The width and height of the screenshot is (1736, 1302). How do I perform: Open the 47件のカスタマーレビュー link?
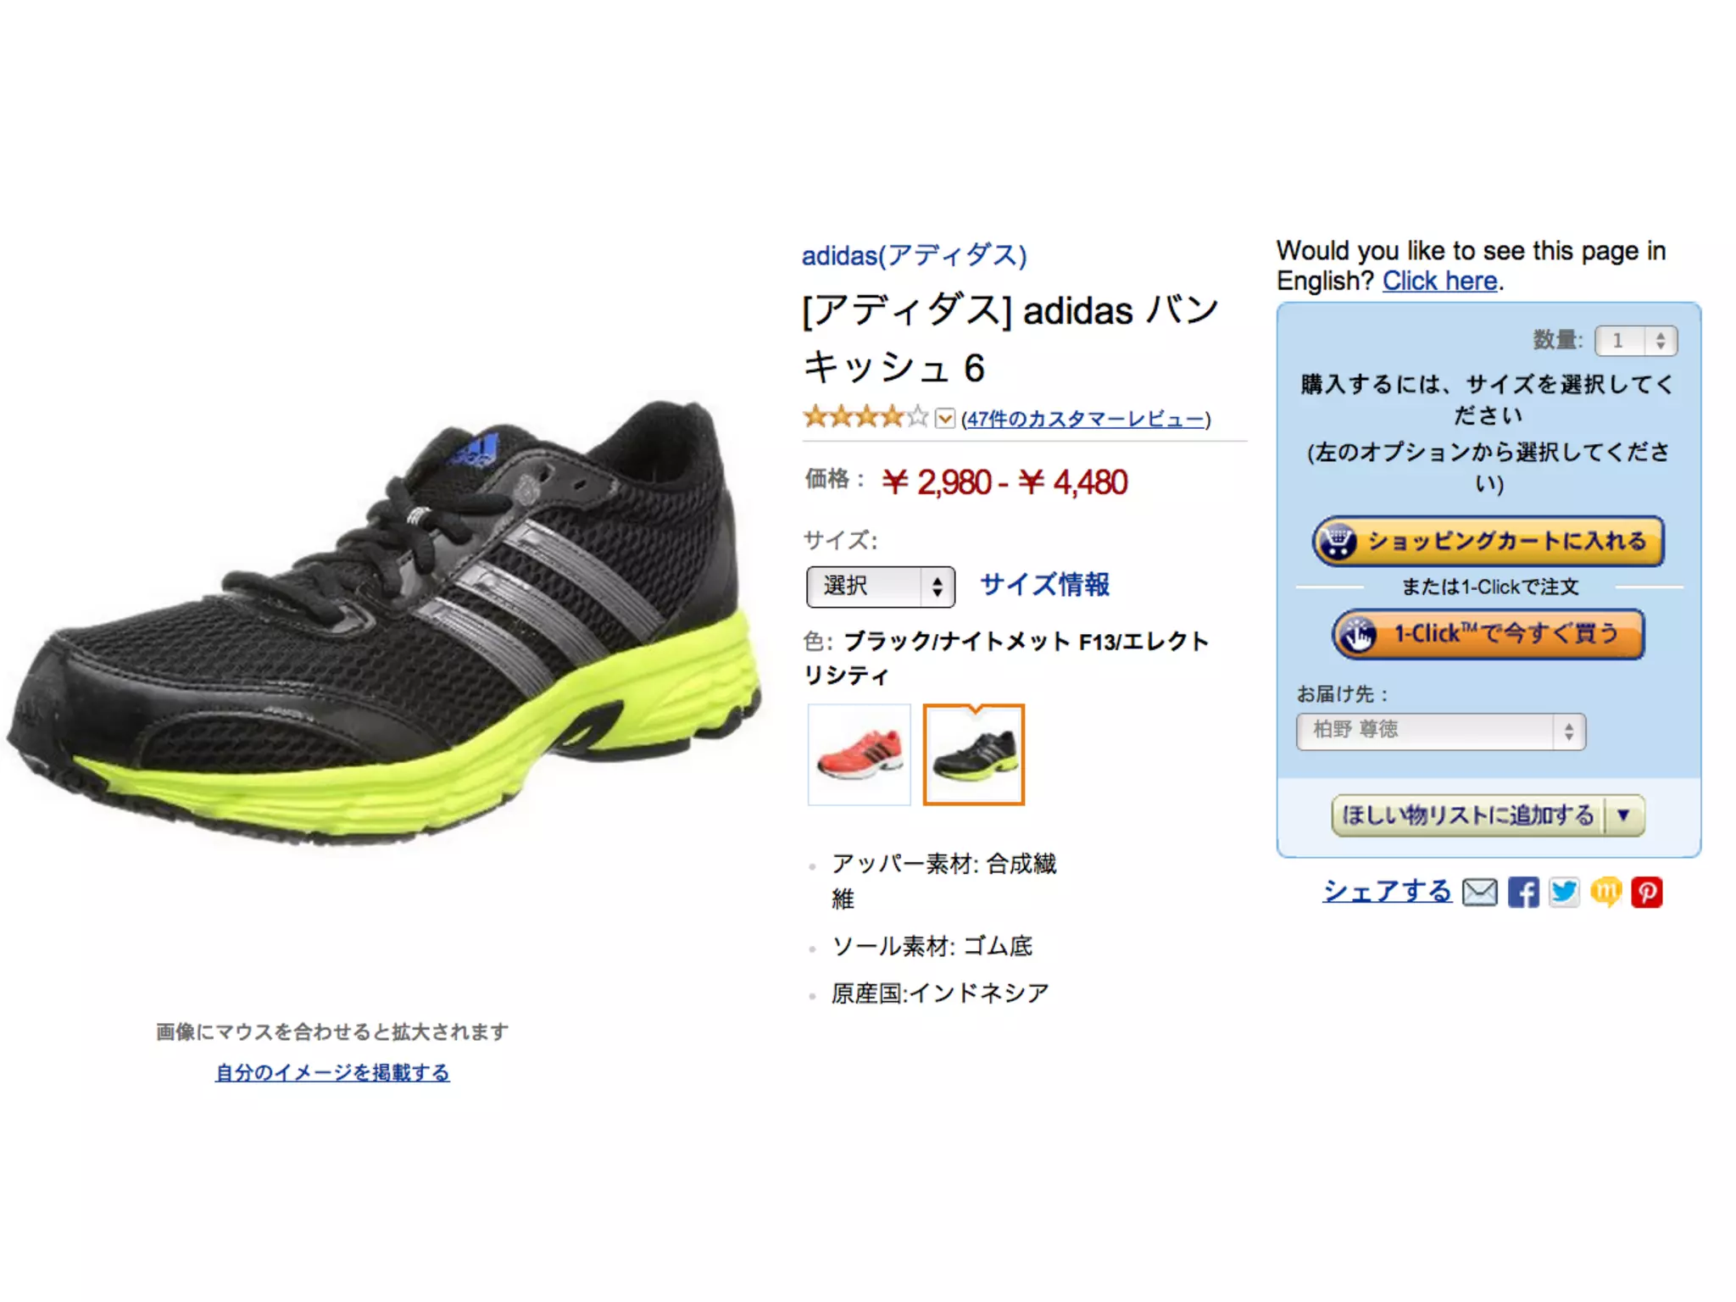[1086, 419]
